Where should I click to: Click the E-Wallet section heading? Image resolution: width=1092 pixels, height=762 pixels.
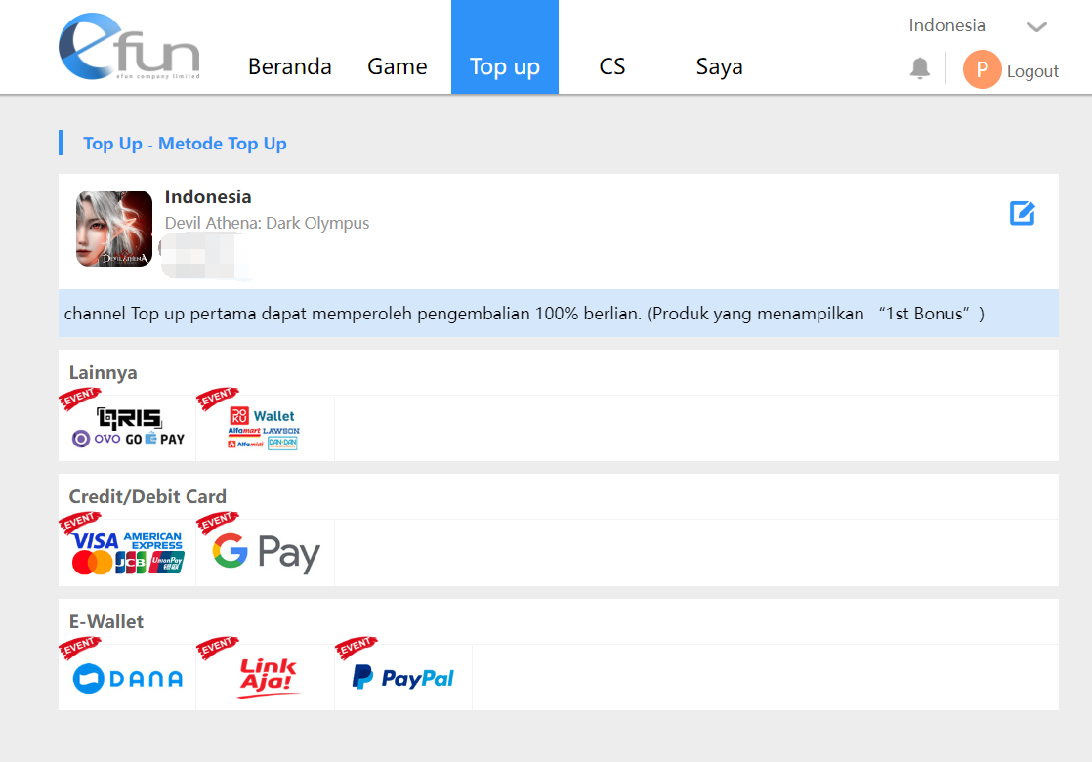[105, 621]
